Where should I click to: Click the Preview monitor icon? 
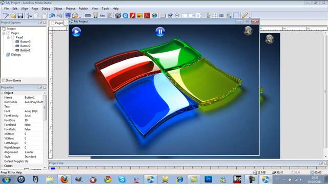coord(68,15)
